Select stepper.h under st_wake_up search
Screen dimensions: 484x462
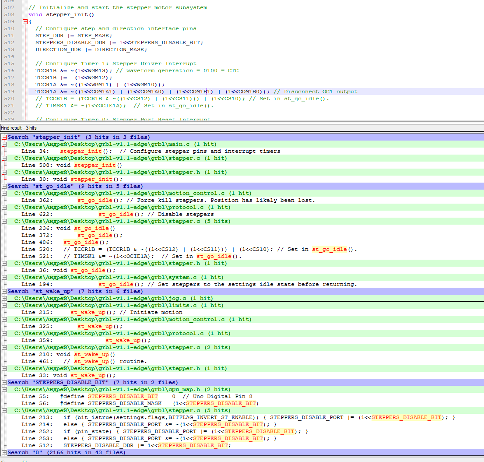[120, 368]
